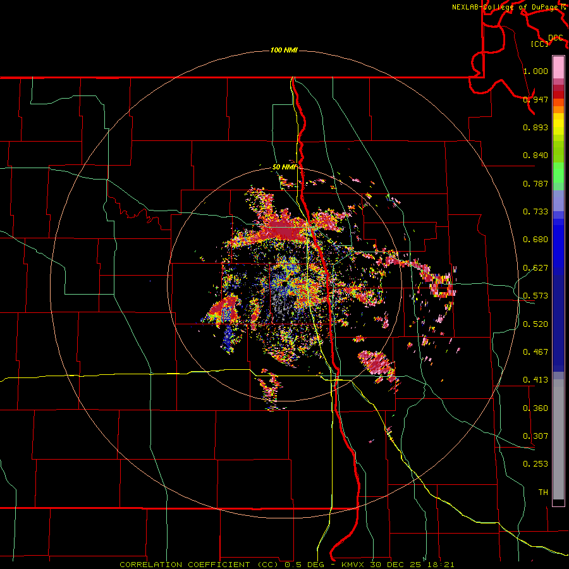Click the 0.627 legend value
Viewport: 569px width, 569px height.
535,268
